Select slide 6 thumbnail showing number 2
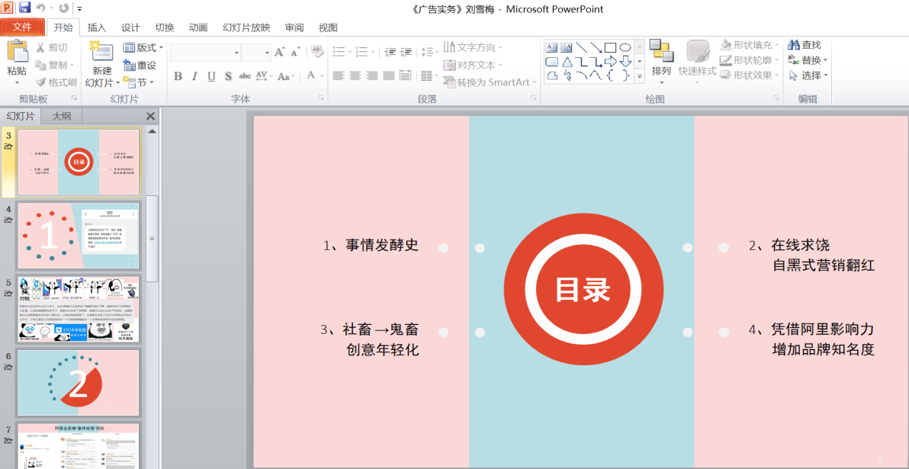 pos(79,382)
